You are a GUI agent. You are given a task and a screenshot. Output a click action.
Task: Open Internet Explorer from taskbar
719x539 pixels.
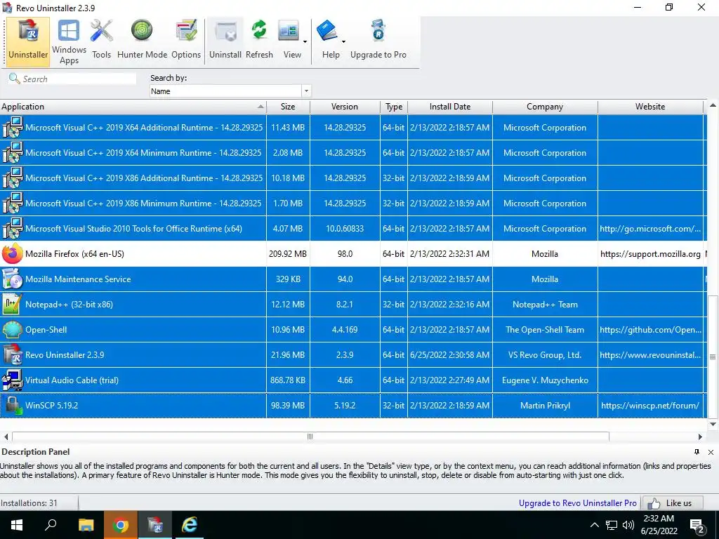point(190,525)
